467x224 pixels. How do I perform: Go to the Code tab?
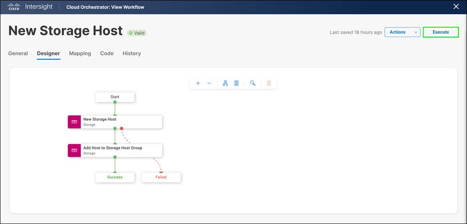pyautogui.click(x=107, y=53)
